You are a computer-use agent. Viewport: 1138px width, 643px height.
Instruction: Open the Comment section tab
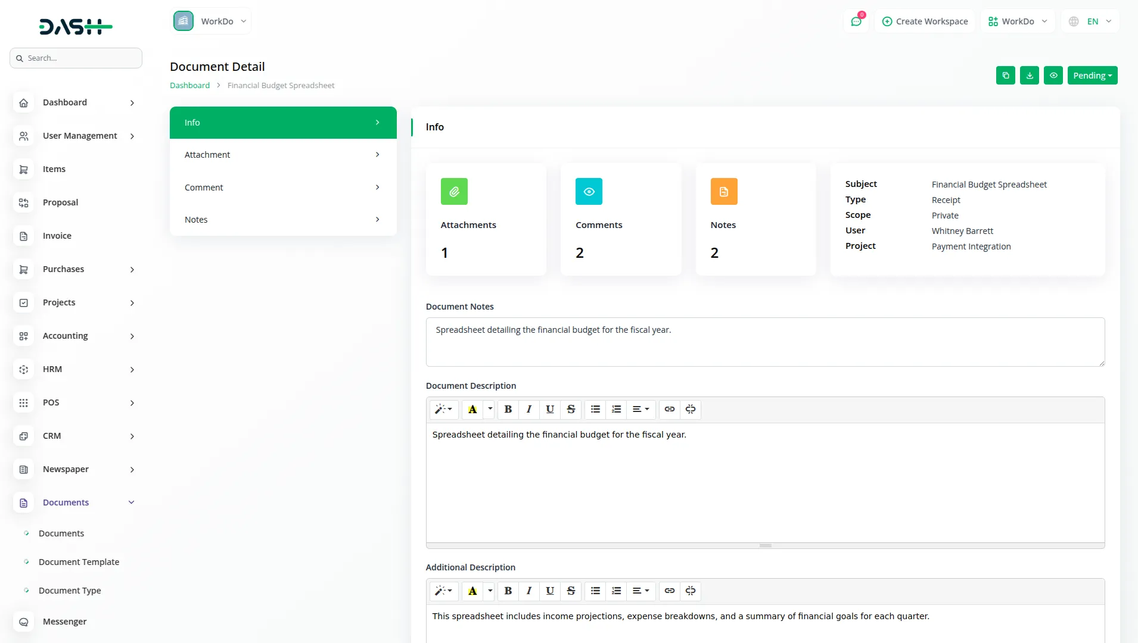pyautogui.click(x=282, y=187)
